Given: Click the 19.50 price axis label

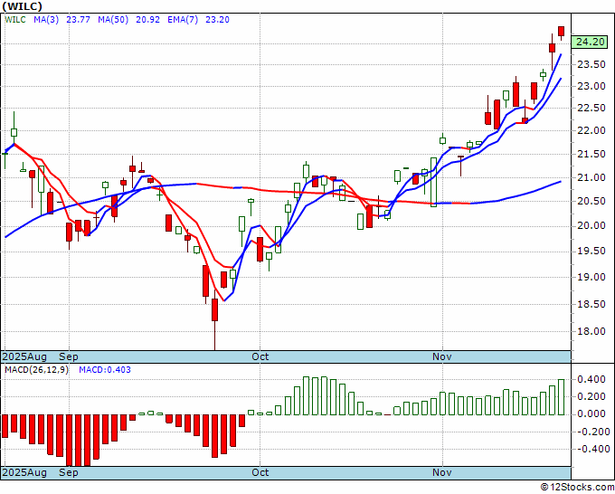Looking at the screenshot, I should click(x=591, y=252).
